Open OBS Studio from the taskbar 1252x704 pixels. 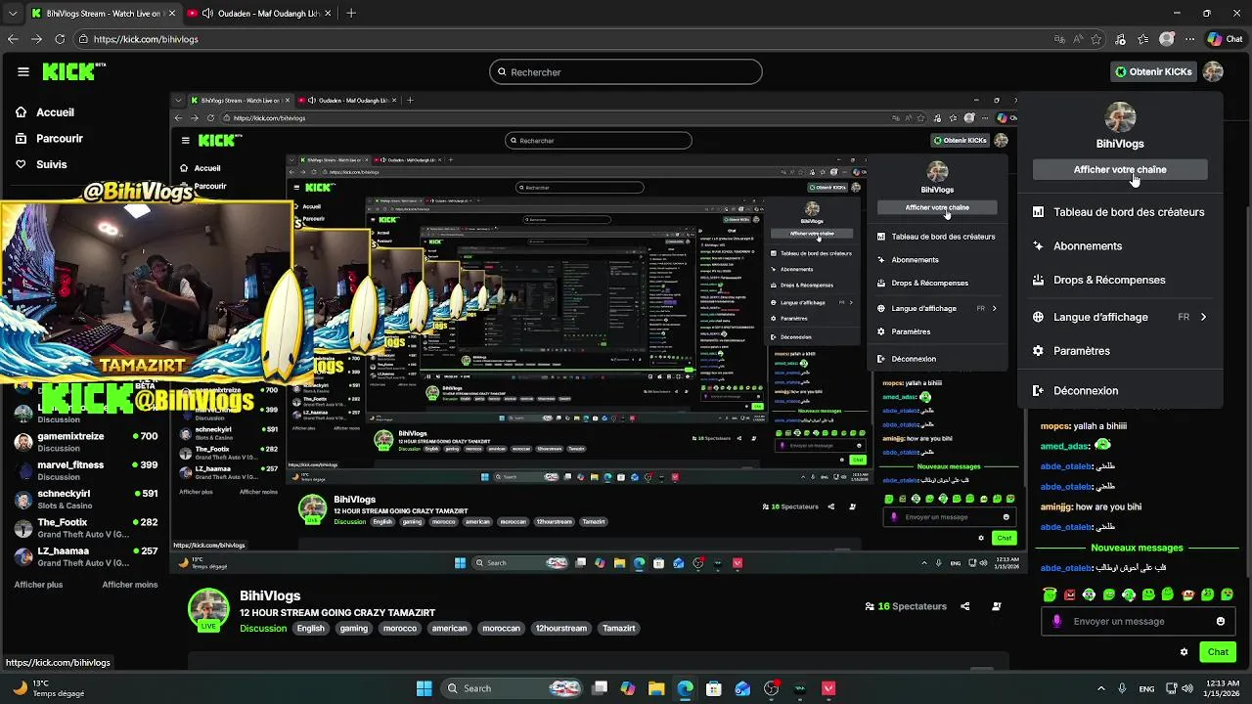771,688
